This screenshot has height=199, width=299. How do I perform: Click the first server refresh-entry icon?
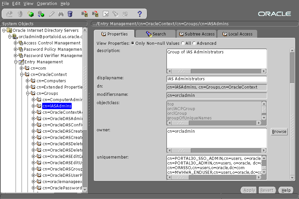coord(85,14)
